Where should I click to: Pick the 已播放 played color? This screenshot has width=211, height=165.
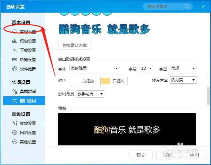coord(114,81)
